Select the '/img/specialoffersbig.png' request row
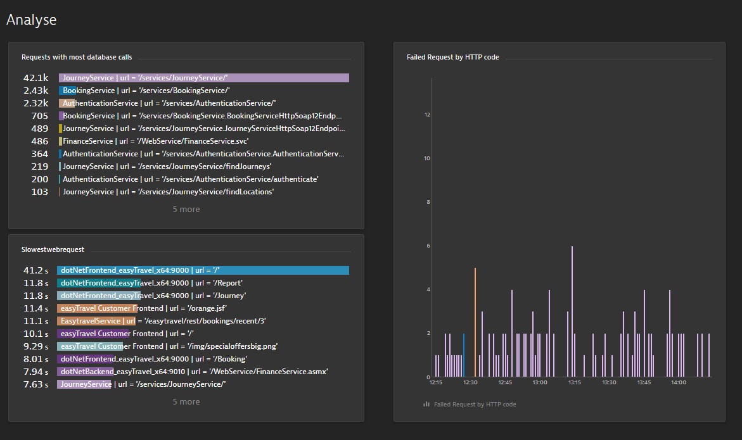The height and width of the screenshot is (440, 742). 186,346
